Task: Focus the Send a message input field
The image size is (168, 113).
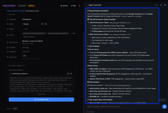Action: (x=123, y=107)
